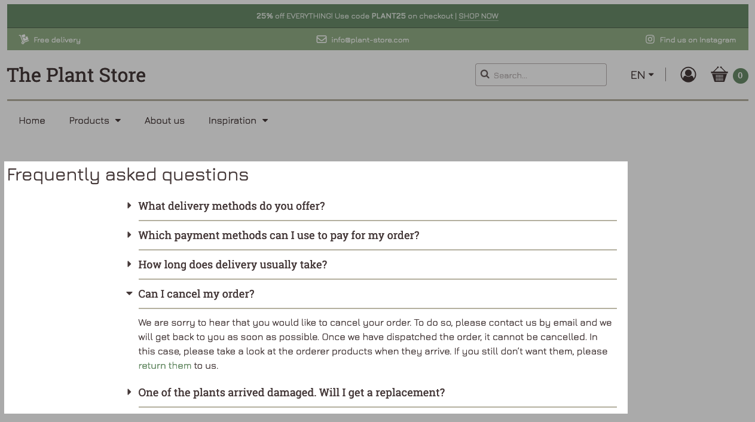Click the return them link
Screen dimensions: 755x422
[x=164, y=365]
